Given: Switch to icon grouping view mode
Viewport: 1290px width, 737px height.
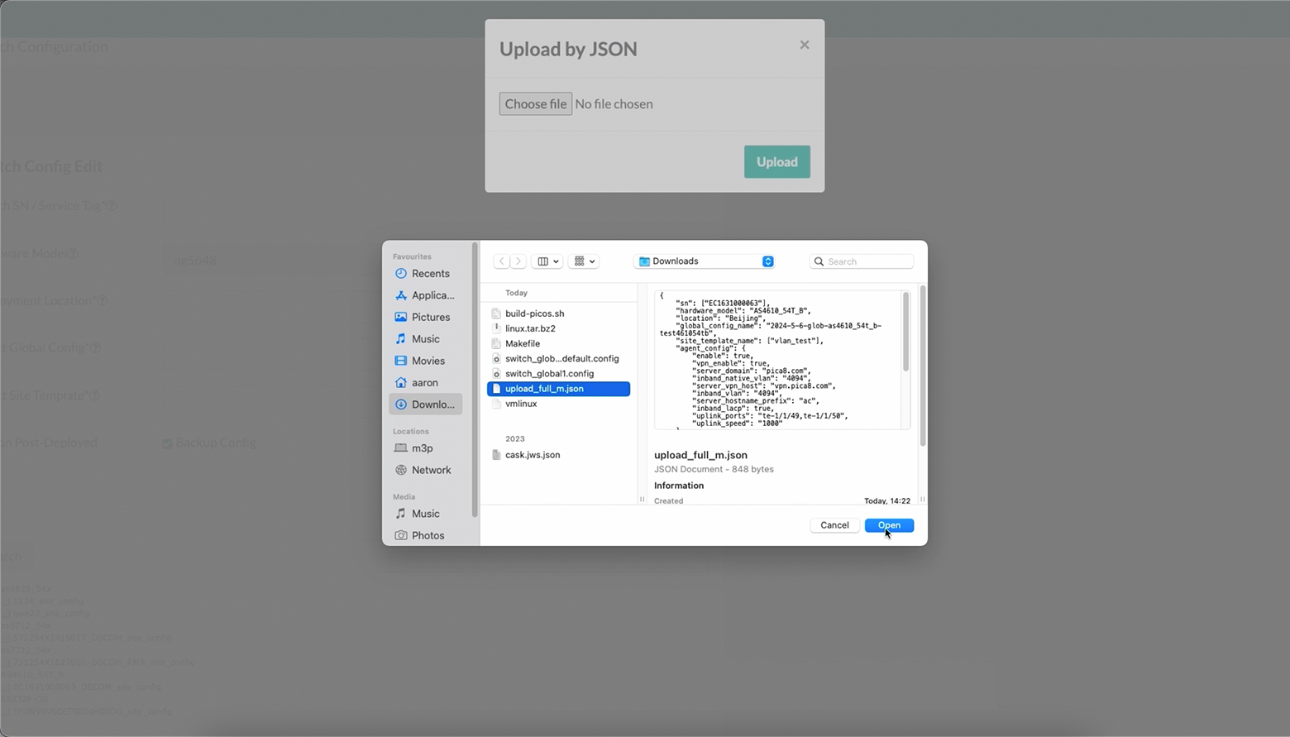Looking at the screenshot, I should (579, 261).
